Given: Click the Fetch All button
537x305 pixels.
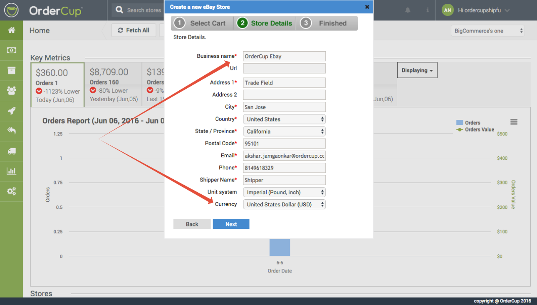Looking at the screenshot, I should (134, 30).
